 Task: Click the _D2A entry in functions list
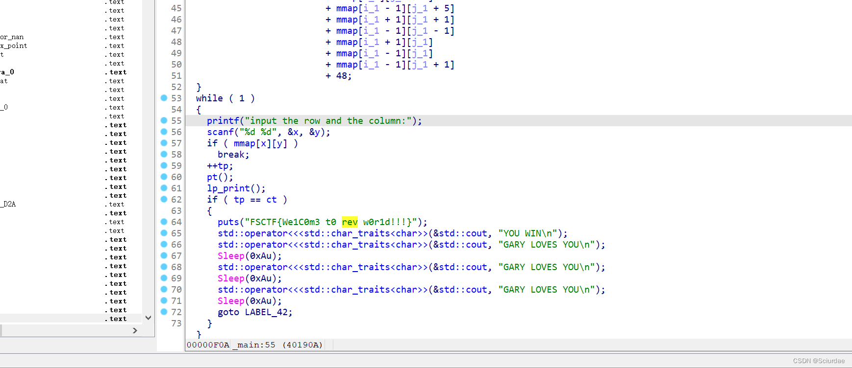click(8, 204)
